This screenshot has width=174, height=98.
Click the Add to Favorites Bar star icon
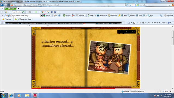click(16, 19)
